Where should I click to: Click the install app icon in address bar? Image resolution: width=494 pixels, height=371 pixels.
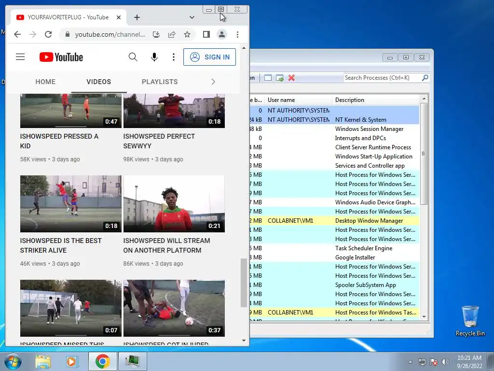(156, 34)
